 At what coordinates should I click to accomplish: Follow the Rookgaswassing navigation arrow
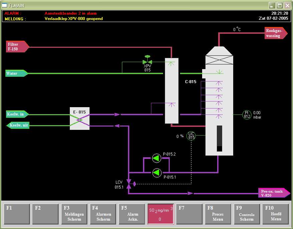click(x=275, y=33)
